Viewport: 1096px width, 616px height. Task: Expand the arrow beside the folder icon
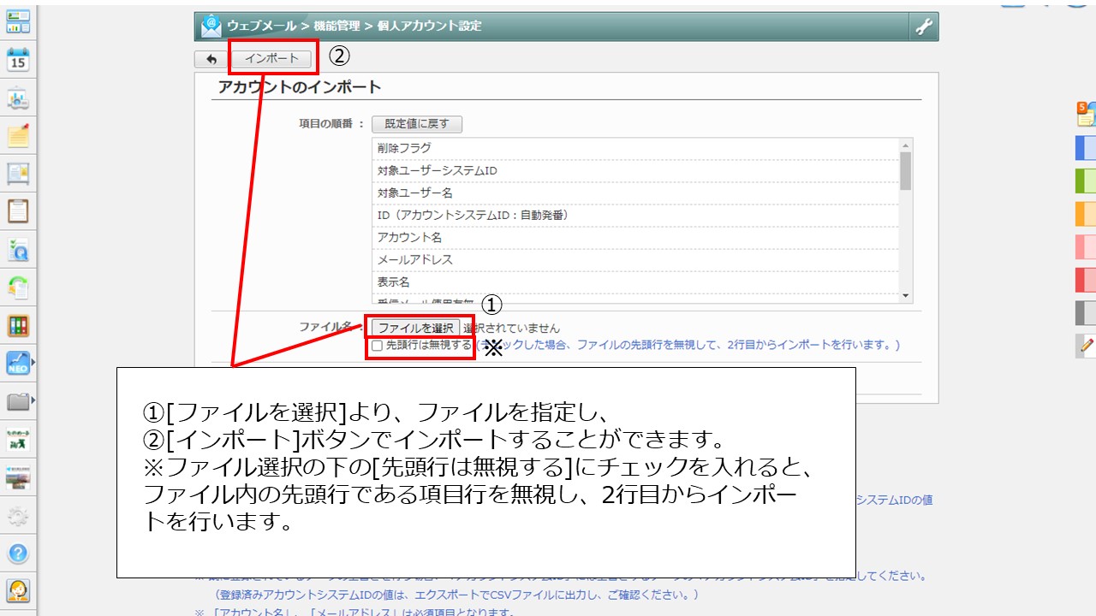[33, 401]
